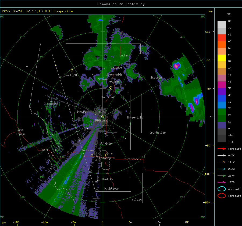
Task: Click the Ponoka city label
Action: click(x=123, y=55)
